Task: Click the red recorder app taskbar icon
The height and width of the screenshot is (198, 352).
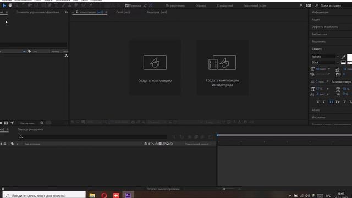Action: pos(116,195)
